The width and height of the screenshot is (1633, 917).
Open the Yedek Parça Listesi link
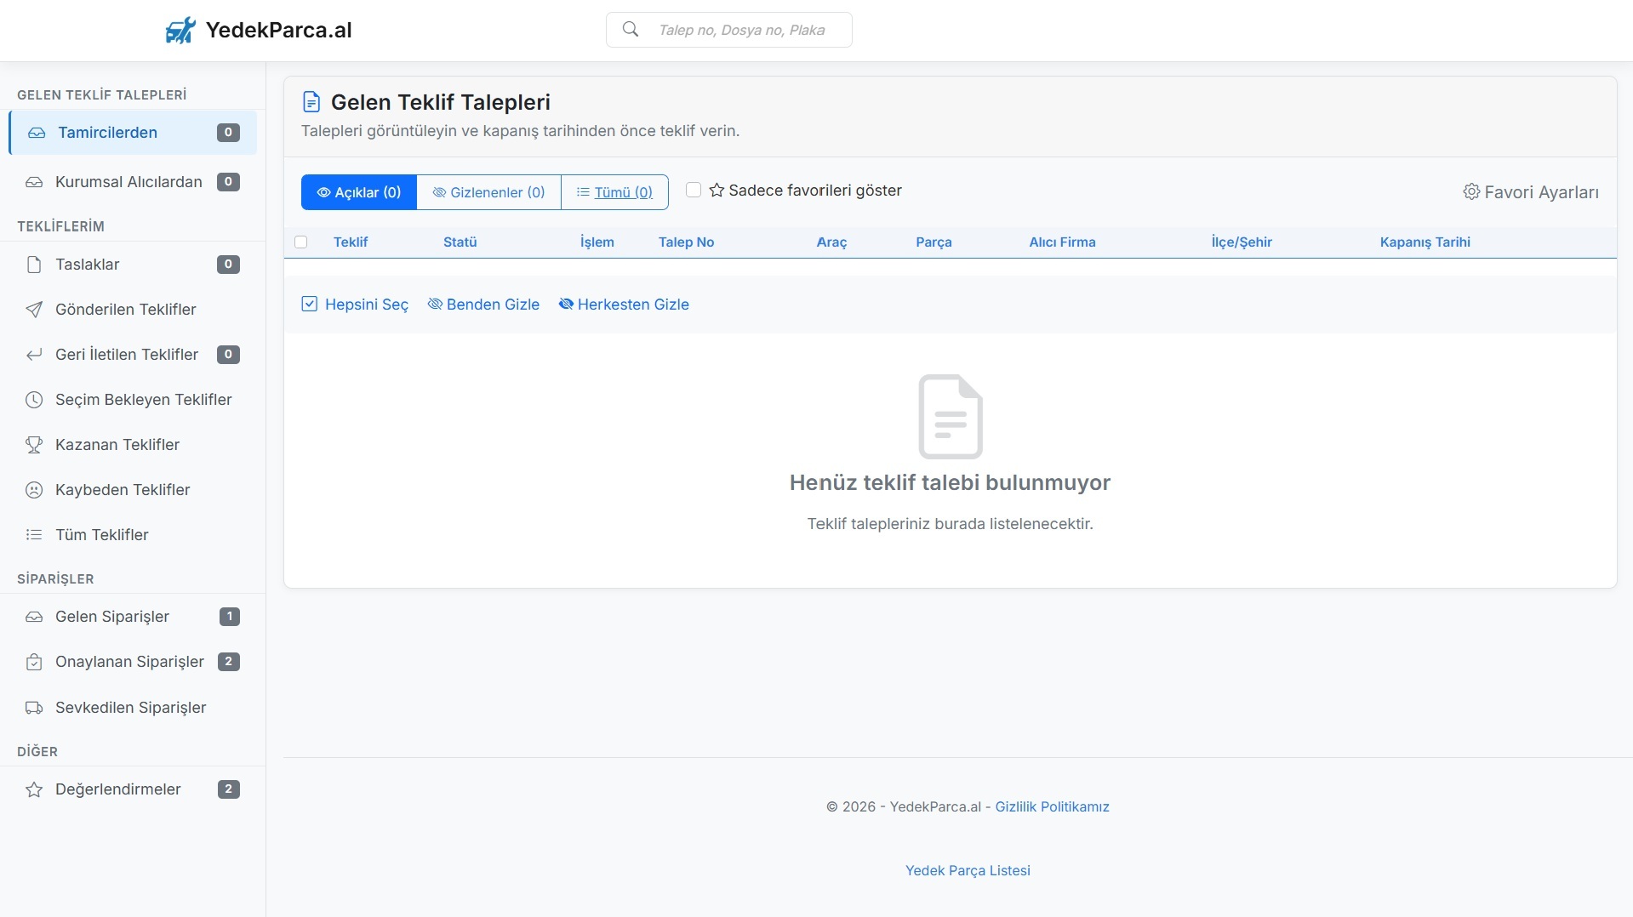[968, 870]
